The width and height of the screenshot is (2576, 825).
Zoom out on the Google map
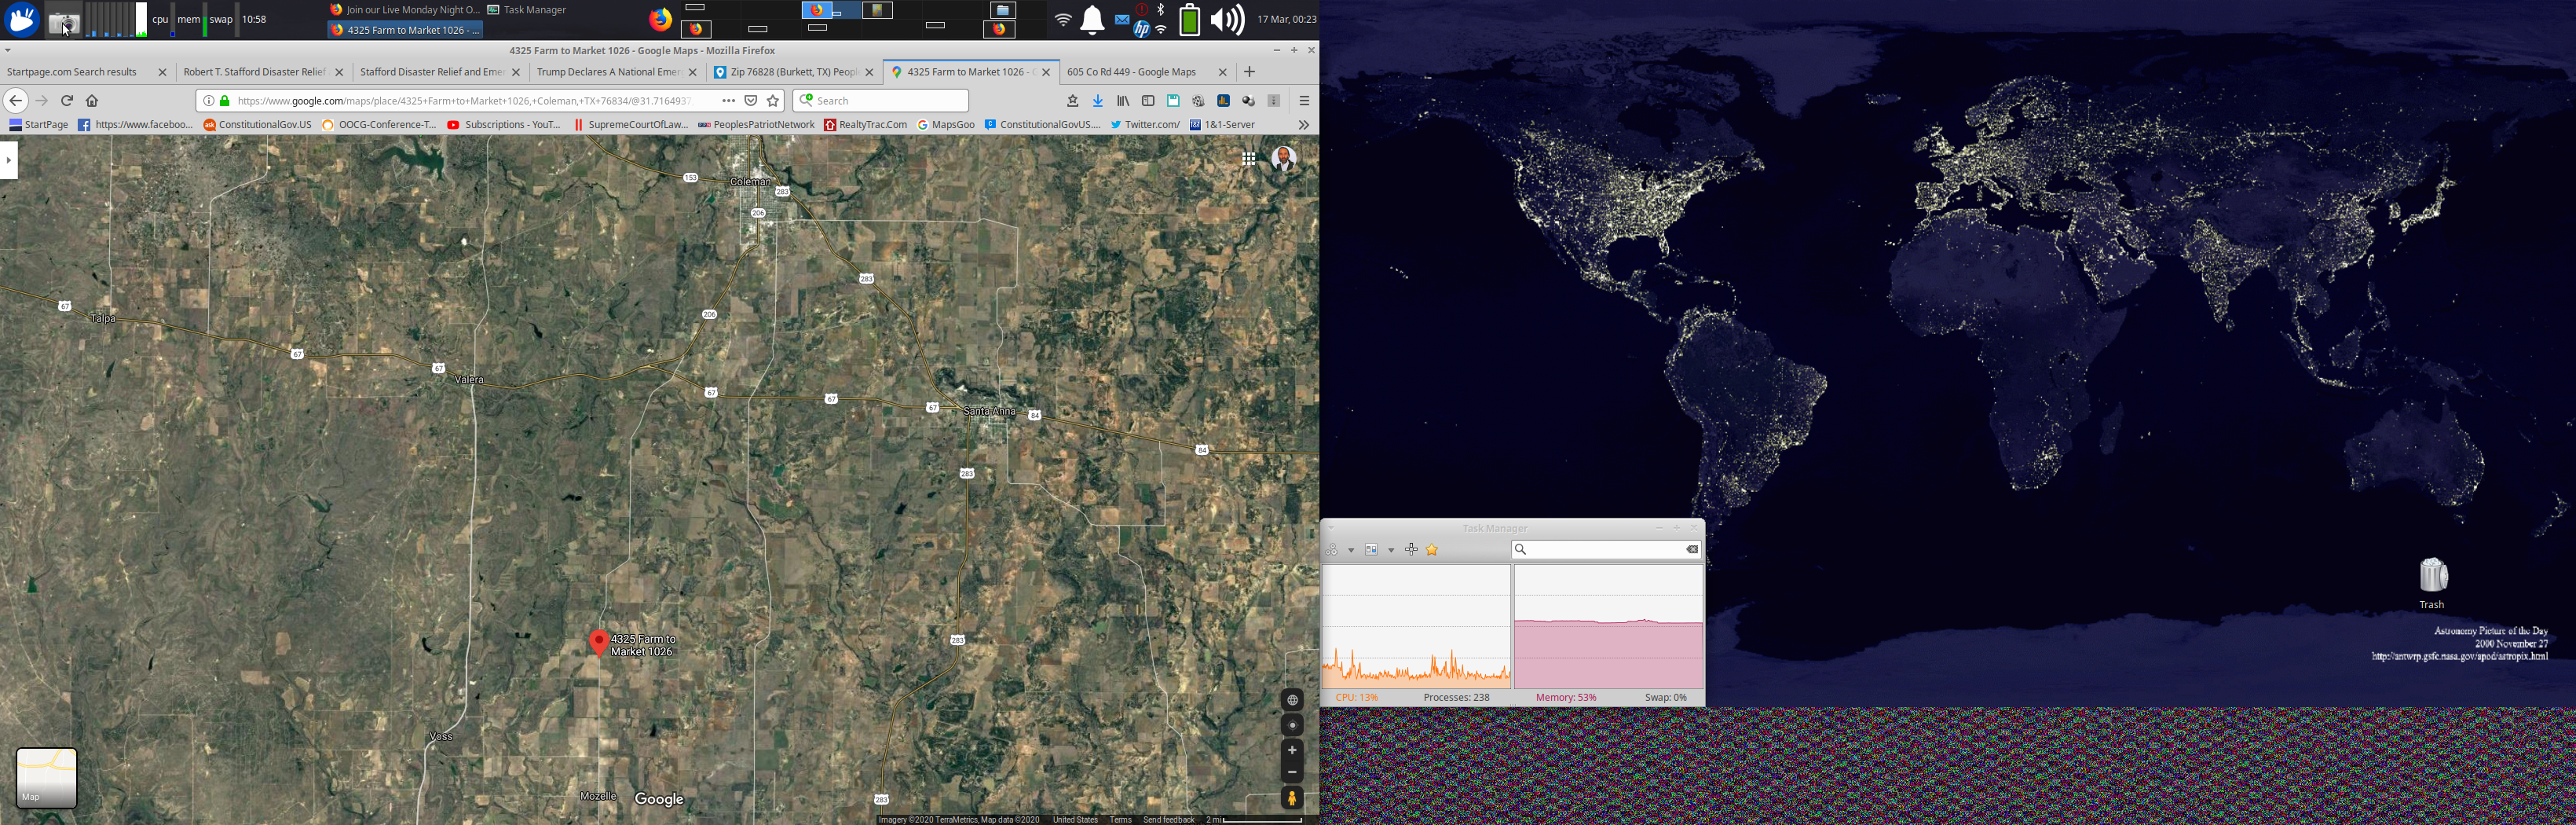click(1292, 772)
